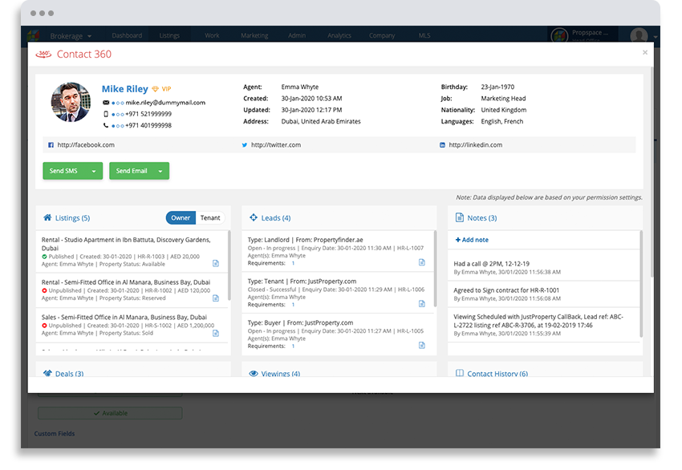
Task: Switch listings toggle to Tenant
Action: coord(210,218)
